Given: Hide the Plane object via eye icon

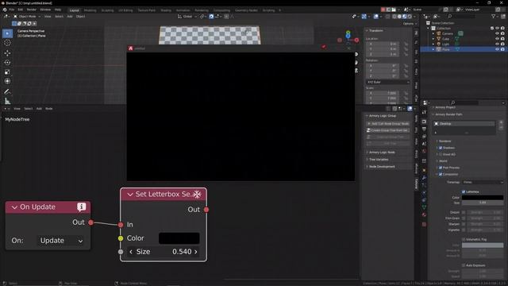Looking at the screenshot, I should pyautogui.click(x=497, y=49).
